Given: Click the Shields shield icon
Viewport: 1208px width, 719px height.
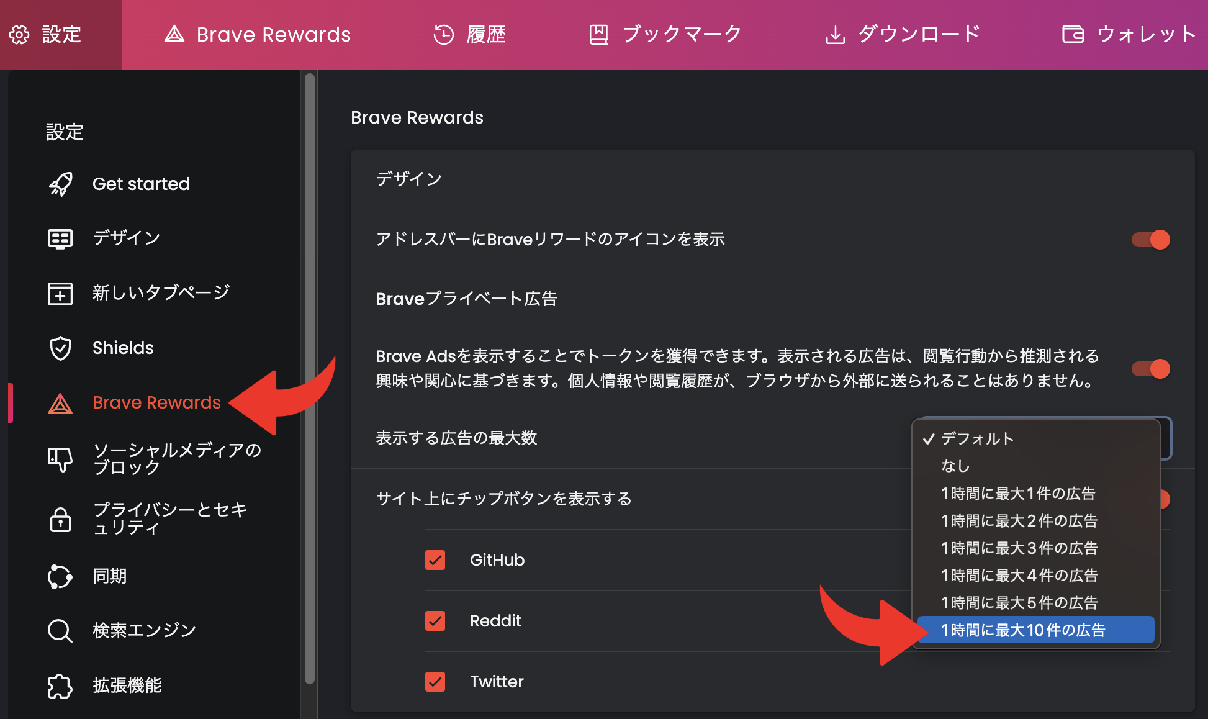Looking at the screenshot, I should click(x=60, y=348).
